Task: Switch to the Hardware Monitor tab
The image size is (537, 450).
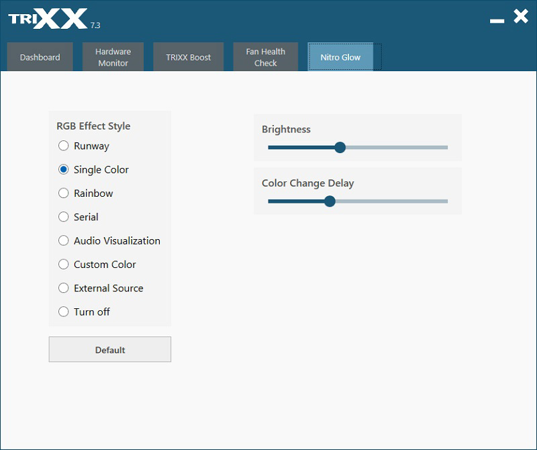Action: (113, 57)
